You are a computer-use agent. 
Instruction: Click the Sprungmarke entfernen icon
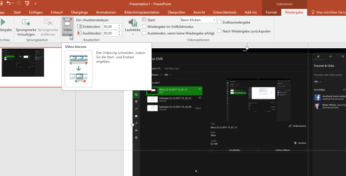point(48,22)
